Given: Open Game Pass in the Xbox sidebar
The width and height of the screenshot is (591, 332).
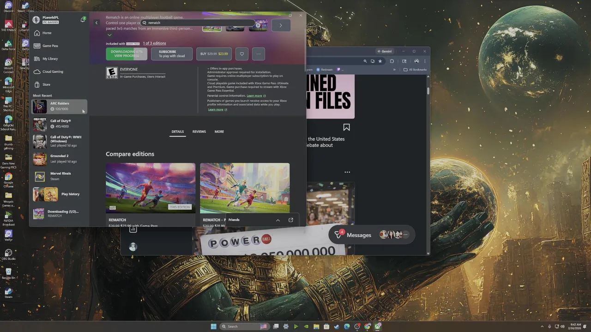Looking at the screenshot, I should 59,46.
